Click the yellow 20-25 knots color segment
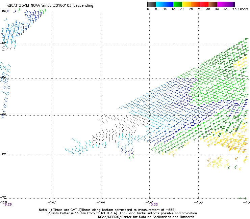The image size is (250, 219). [186, 4]
